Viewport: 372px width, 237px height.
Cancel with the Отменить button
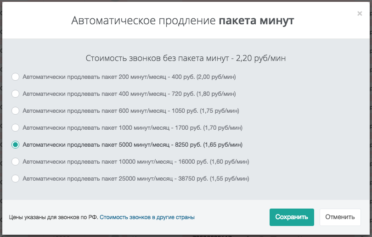point(340,217)
